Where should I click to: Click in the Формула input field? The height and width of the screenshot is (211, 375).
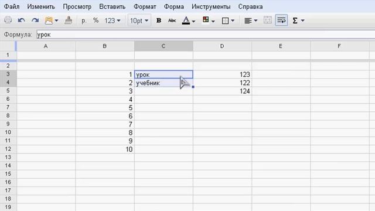click(206, 35)
